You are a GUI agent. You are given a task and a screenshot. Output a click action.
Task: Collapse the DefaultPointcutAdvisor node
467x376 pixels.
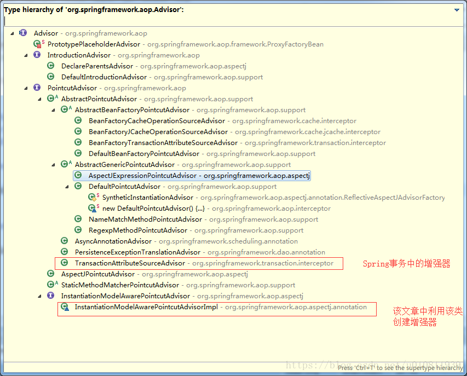[x=67, y=187]
